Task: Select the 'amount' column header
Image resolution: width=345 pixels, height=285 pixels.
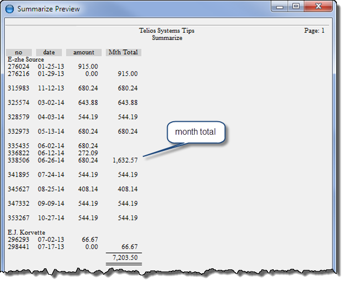Action: click(x=84, y=52)
